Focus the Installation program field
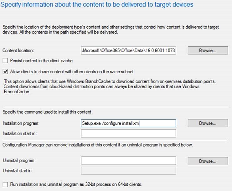This screenshot has height=191, width=232. [128, 123]
